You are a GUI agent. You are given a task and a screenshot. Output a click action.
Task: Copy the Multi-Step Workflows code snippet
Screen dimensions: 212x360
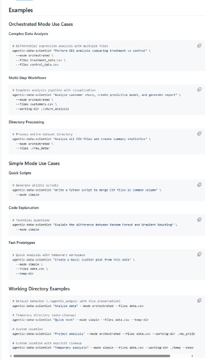pyautogui.click(x=199, y=90)
